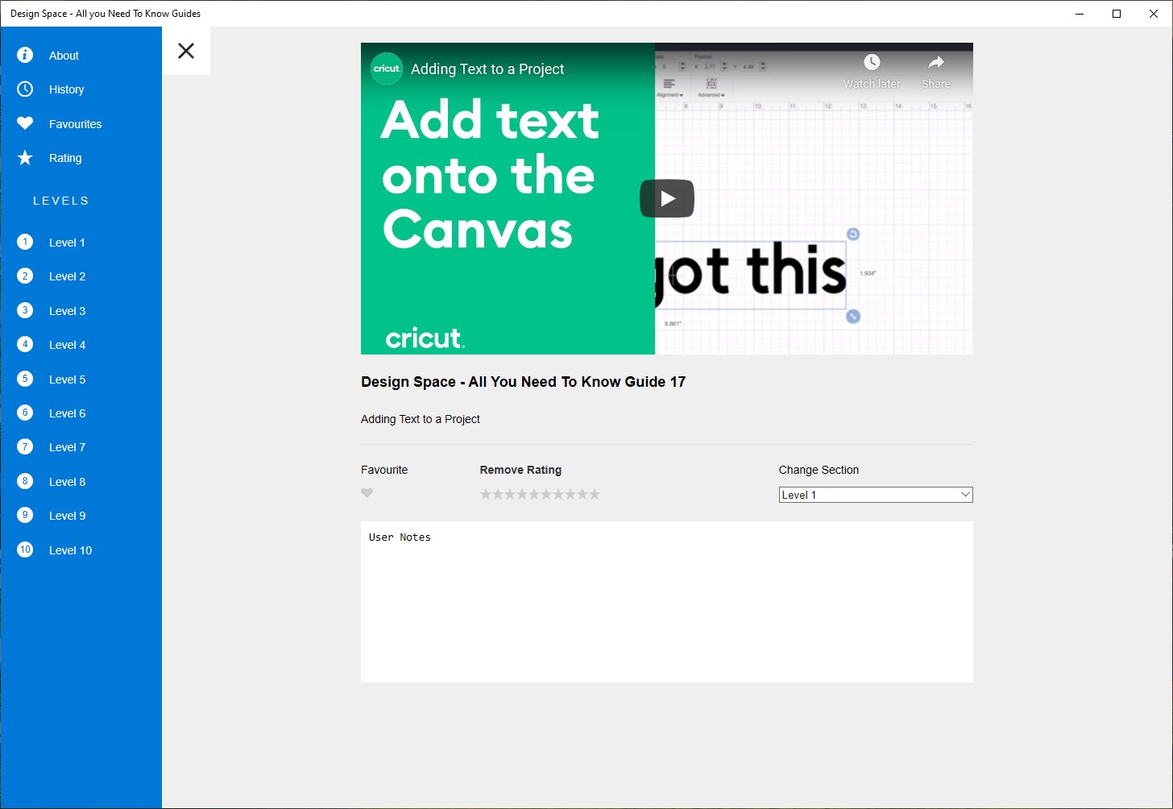
Task: Open the About info icon
Action: pos(25,55)
